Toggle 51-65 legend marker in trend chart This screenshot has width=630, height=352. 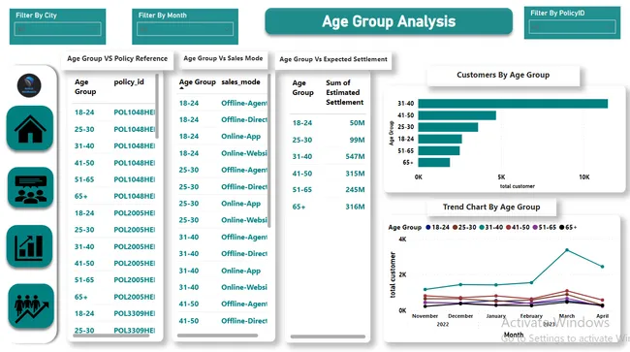tap(535, 228)
